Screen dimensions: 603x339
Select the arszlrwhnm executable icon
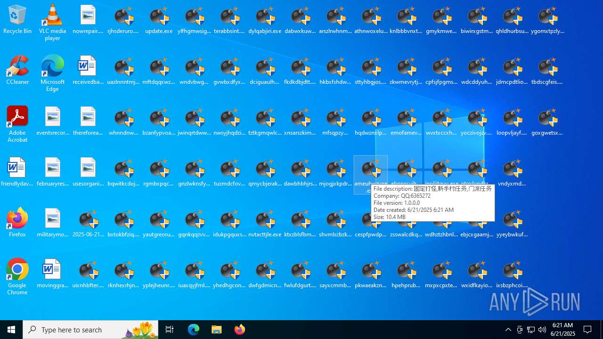[x=335, y=20]
